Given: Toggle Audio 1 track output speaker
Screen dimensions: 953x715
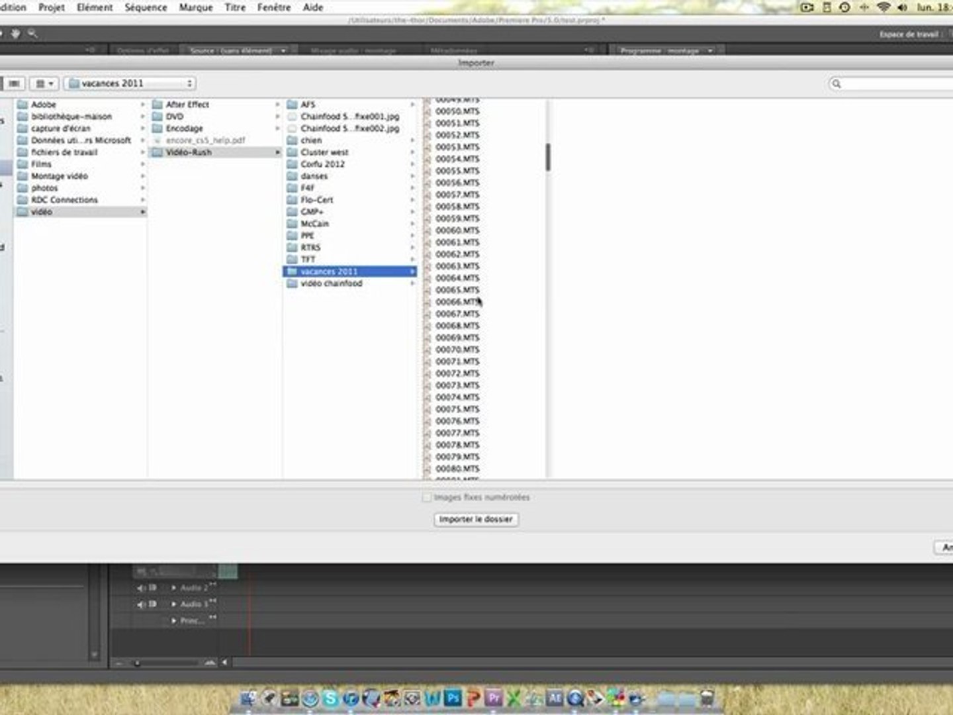Looking at the screenshot, I should click(x=141, y=604).
